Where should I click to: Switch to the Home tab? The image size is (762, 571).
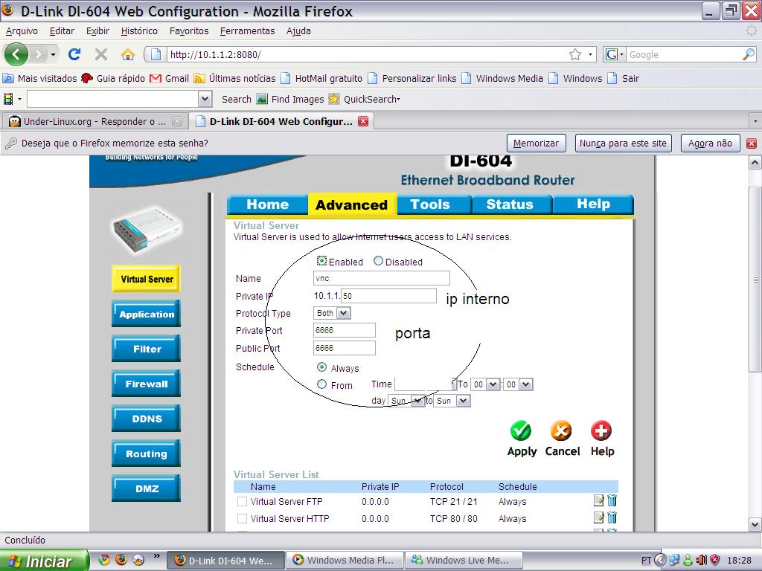pos(267,204)
